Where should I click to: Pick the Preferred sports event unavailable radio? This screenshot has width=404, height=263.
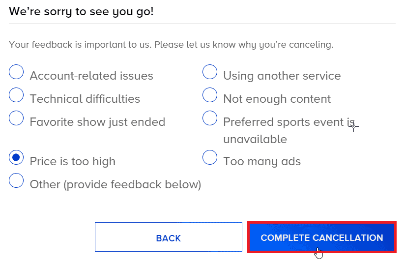coord(210,118)
